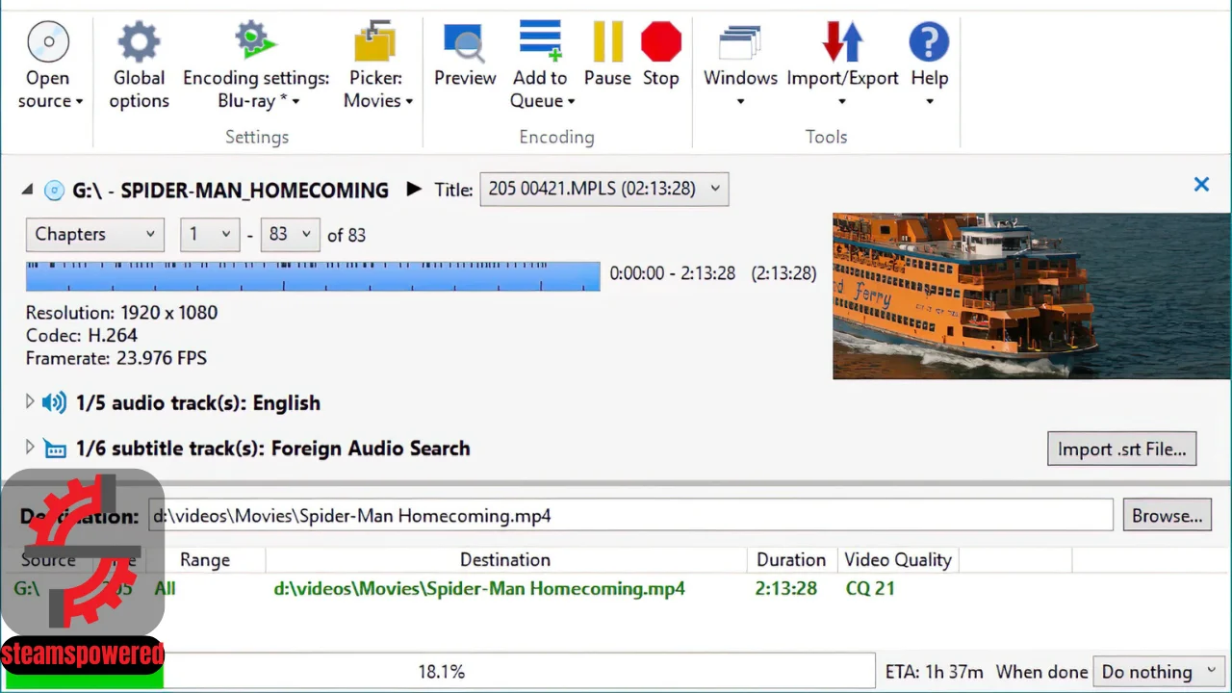This screenshot has height=693, width=1232.
Task: Open Global options gear icon
Action: coord(139,41)
